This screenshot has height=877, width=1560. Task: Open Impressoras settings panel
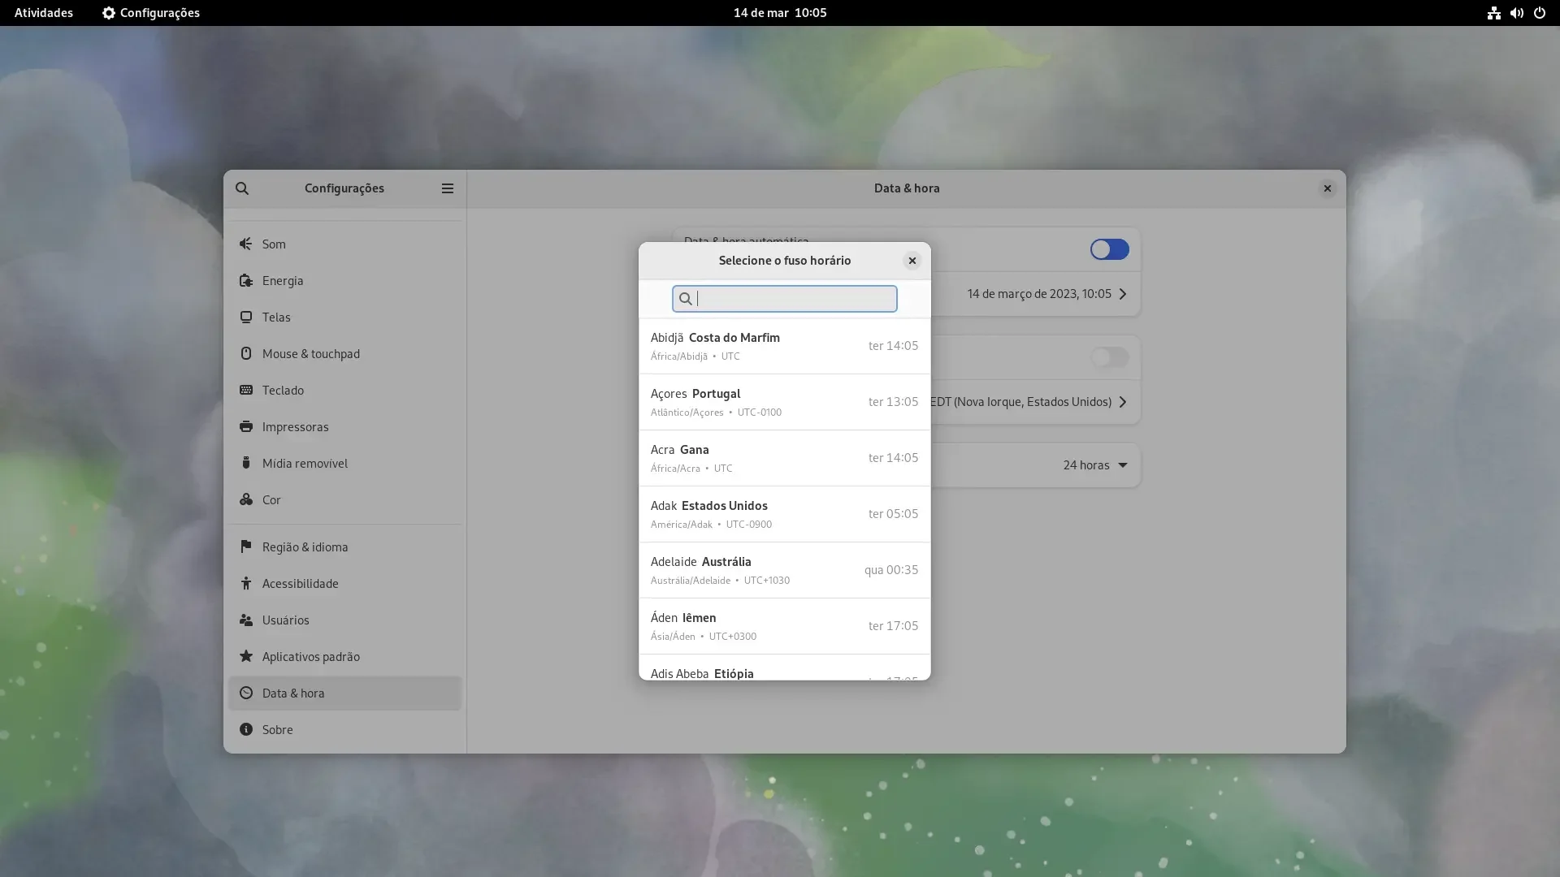344,427
